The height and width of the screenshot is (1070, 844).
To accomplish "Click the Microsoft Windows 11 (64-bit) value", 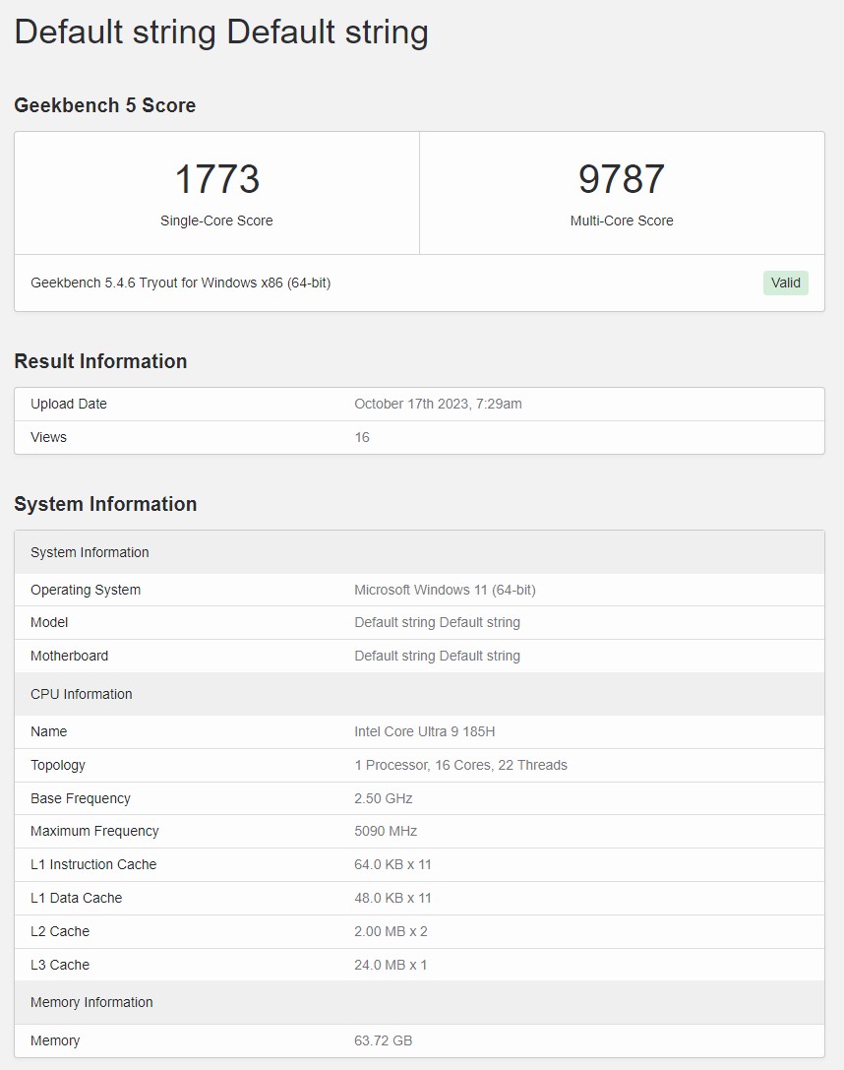I will 445,590.
